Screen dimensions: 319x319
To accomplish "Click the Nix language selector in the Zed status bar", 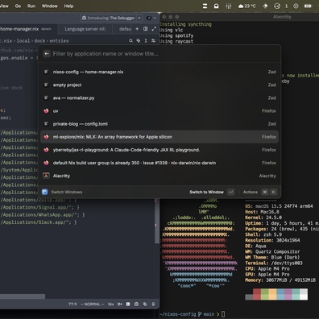I will (111, 304).
